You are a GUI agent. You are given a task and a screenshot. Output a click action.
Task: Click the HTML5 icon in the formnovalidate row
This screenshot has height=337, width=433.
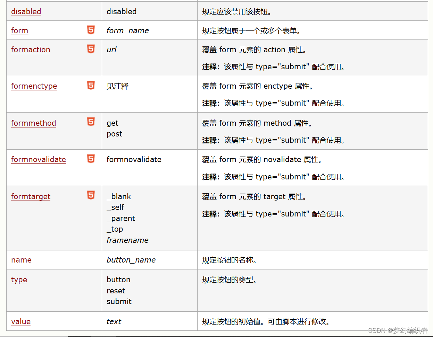91,159
